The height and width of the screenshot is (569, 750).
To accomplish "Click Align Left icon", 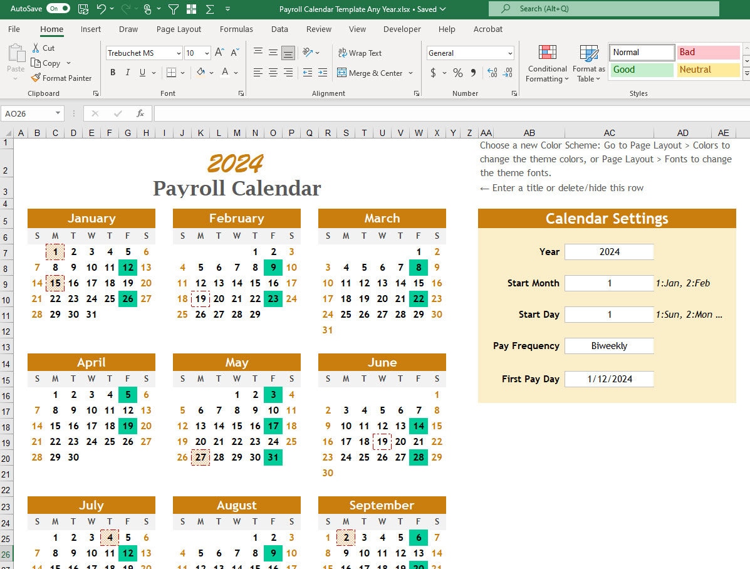I will tap(258, 73).
